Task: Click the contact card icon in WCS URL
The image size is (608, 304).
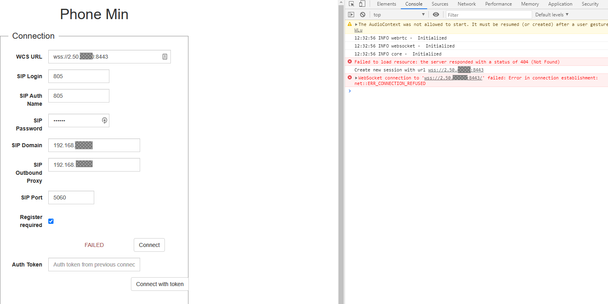Action: (165, 57)
